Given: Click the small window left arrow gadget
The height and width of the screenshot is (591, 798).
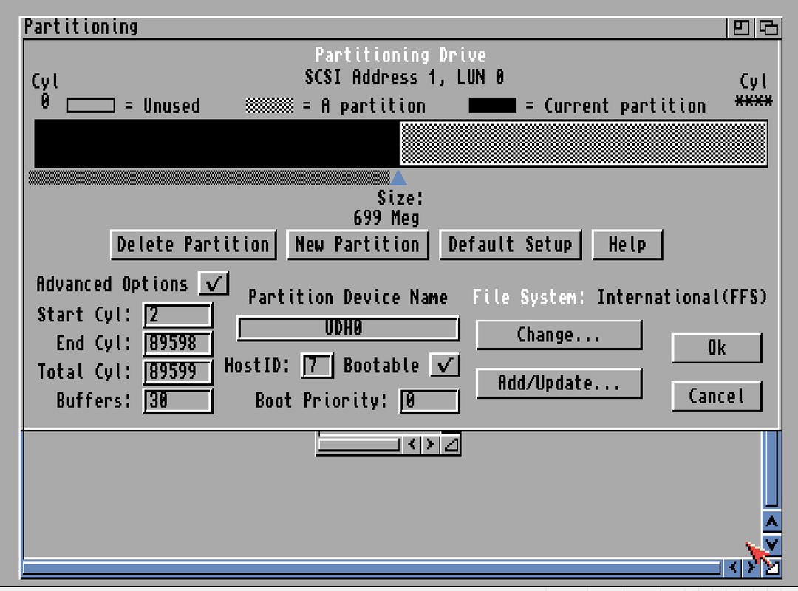Looking at the screenshot, I should tap(412, 445).
